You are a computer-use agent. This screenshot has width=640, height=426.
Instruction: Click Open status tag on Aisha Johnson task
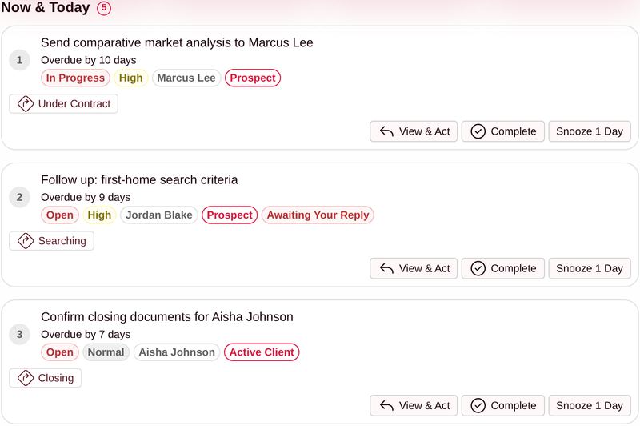click(x=59, y=352)
